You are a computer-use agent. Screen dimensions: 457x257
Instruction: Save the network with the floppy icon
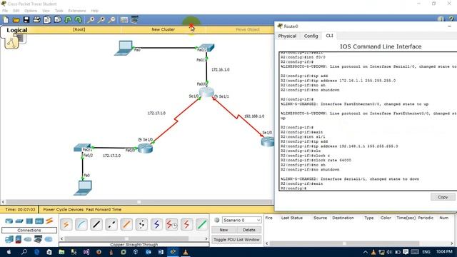pos(26,20)
